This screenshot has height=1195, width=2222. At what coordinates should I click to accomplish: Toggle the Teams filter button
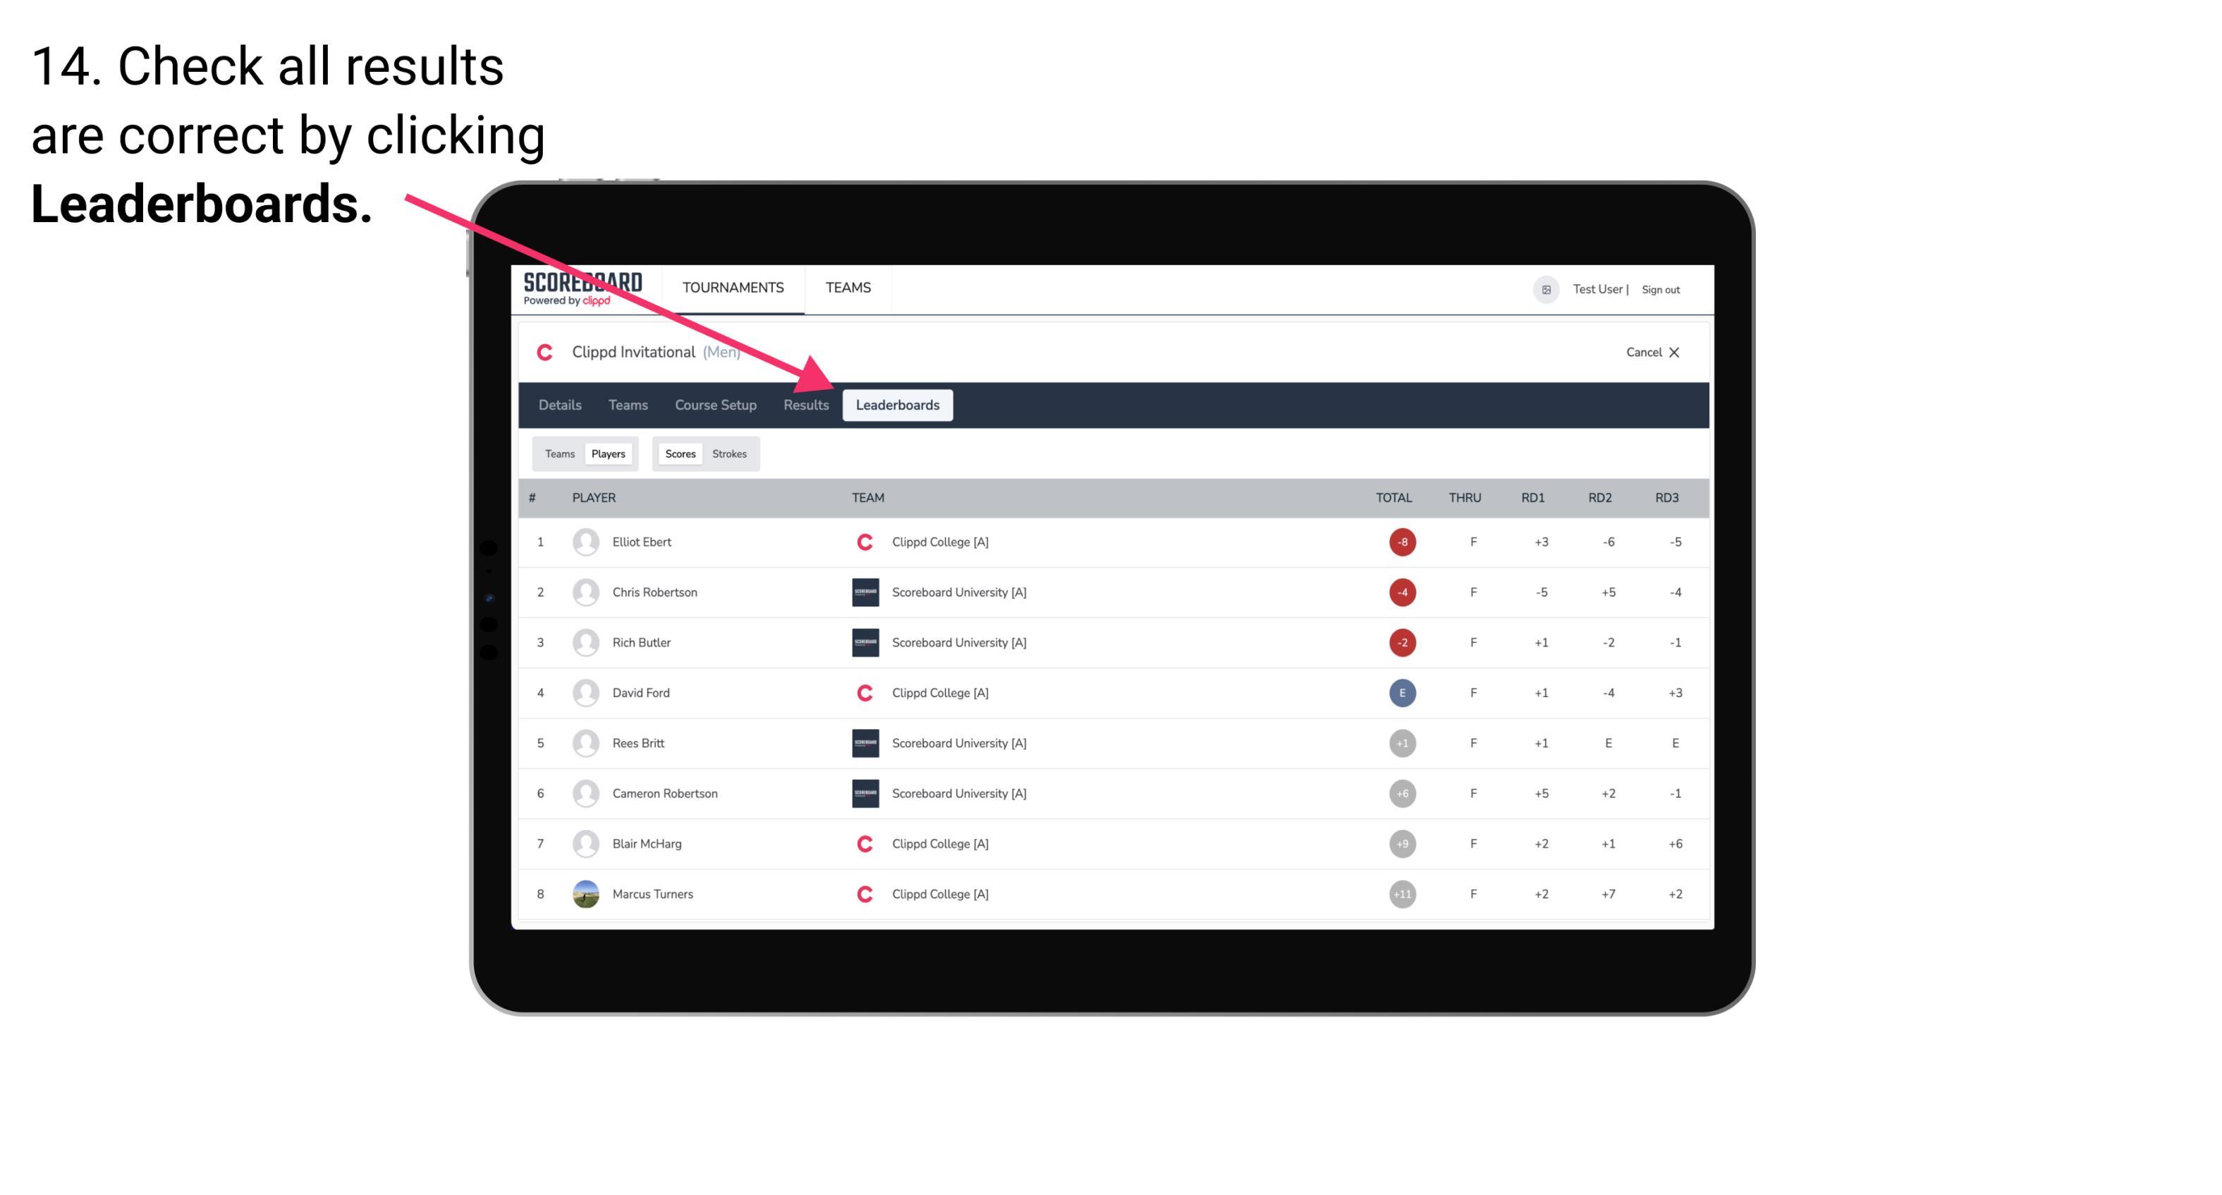pyautogui.click(x=558, y=453)
